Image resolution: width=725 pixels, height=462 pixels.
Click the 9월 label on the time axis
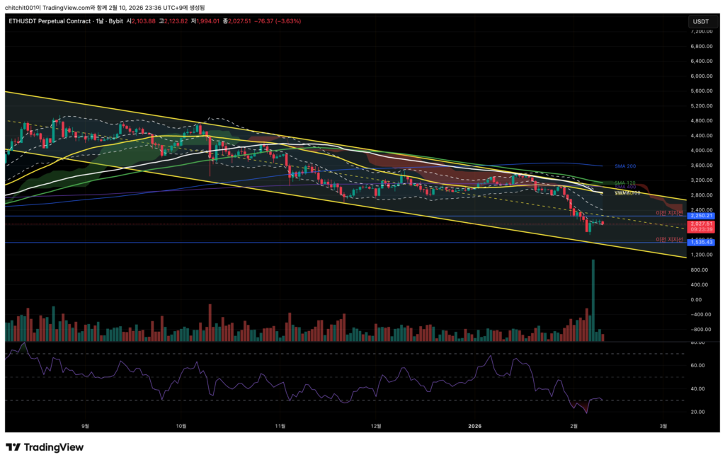click(x=86, y=426)
